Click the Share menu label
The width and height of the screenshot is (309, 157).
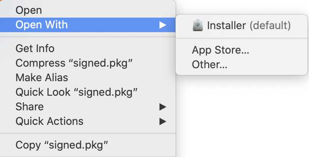pyautogui.click(x=30, y=107)
